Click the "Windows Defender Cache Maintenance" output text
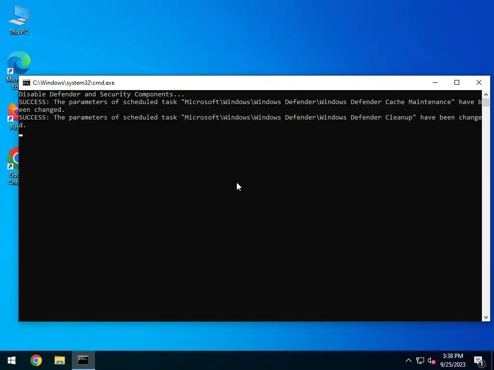Image resolution: width=494 pixels, height=370 pixels. click(385, 102)
